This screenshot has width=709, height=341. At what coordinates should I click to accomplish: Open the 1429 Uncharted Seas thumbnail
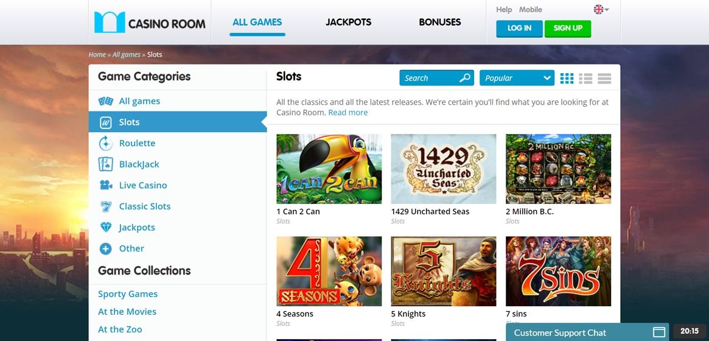click(444, 169)
